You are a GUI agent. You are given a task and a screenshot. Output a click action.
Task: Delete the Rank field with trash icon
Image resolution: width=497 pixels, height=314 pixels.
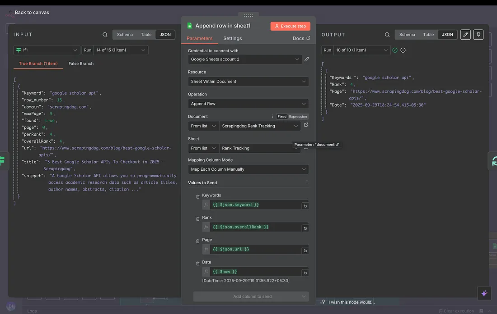[x=197, y=219]
